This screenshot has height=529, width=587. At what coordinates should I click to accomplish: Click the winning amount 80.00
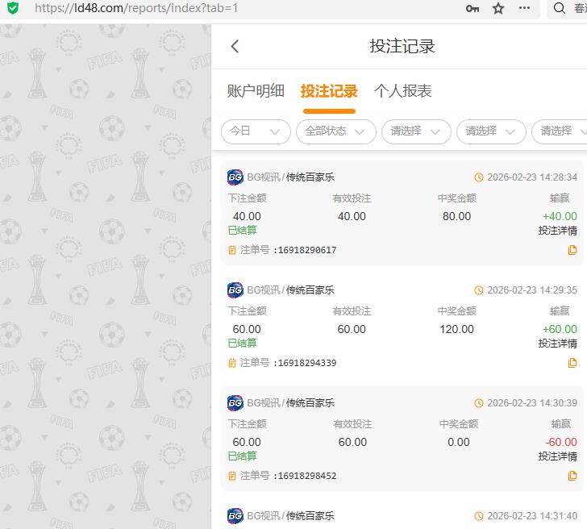[456, 216]
